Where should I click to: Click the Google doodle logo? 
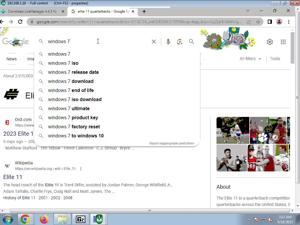point(15,42)
